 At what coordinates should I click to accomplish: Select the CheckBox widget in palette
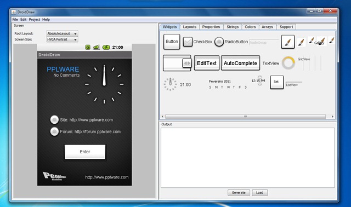[197, 42]
